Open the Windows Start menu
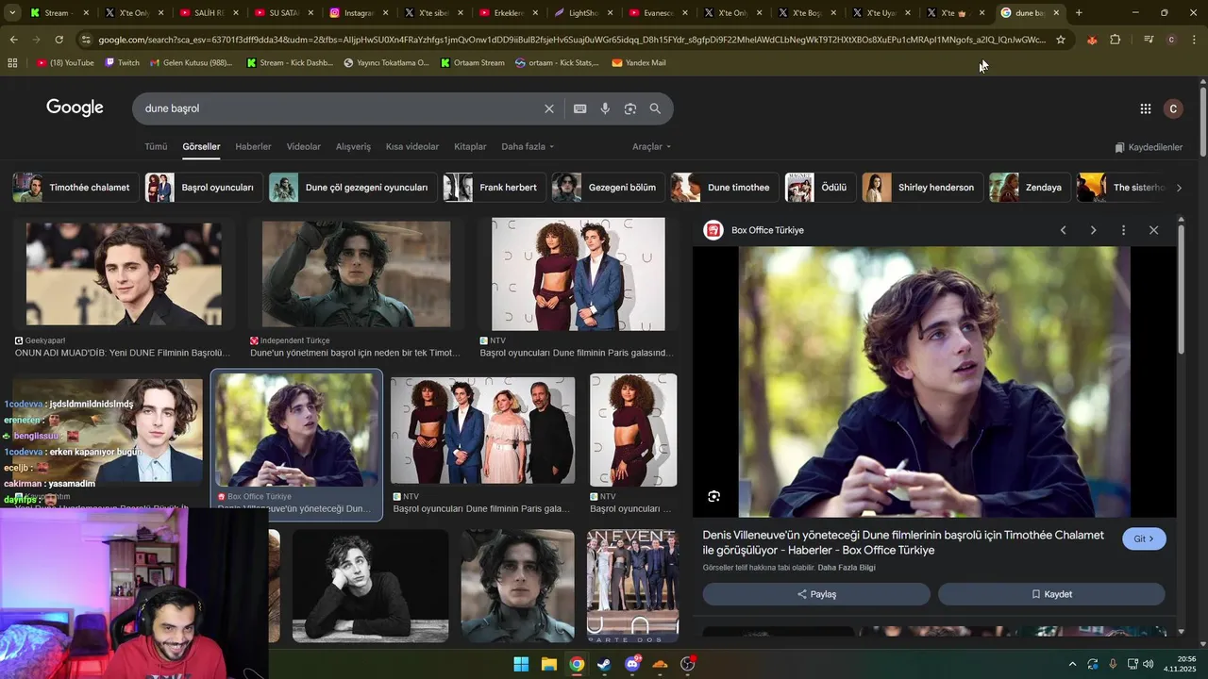Image resolution: width=1208 pixels, height=679 pixels. coord(521,664)
